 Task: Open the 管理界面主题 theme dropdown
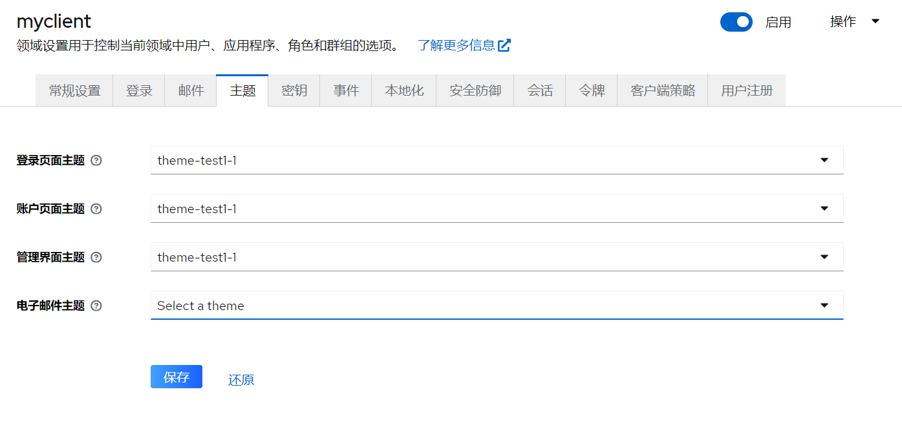pos(497,257)
